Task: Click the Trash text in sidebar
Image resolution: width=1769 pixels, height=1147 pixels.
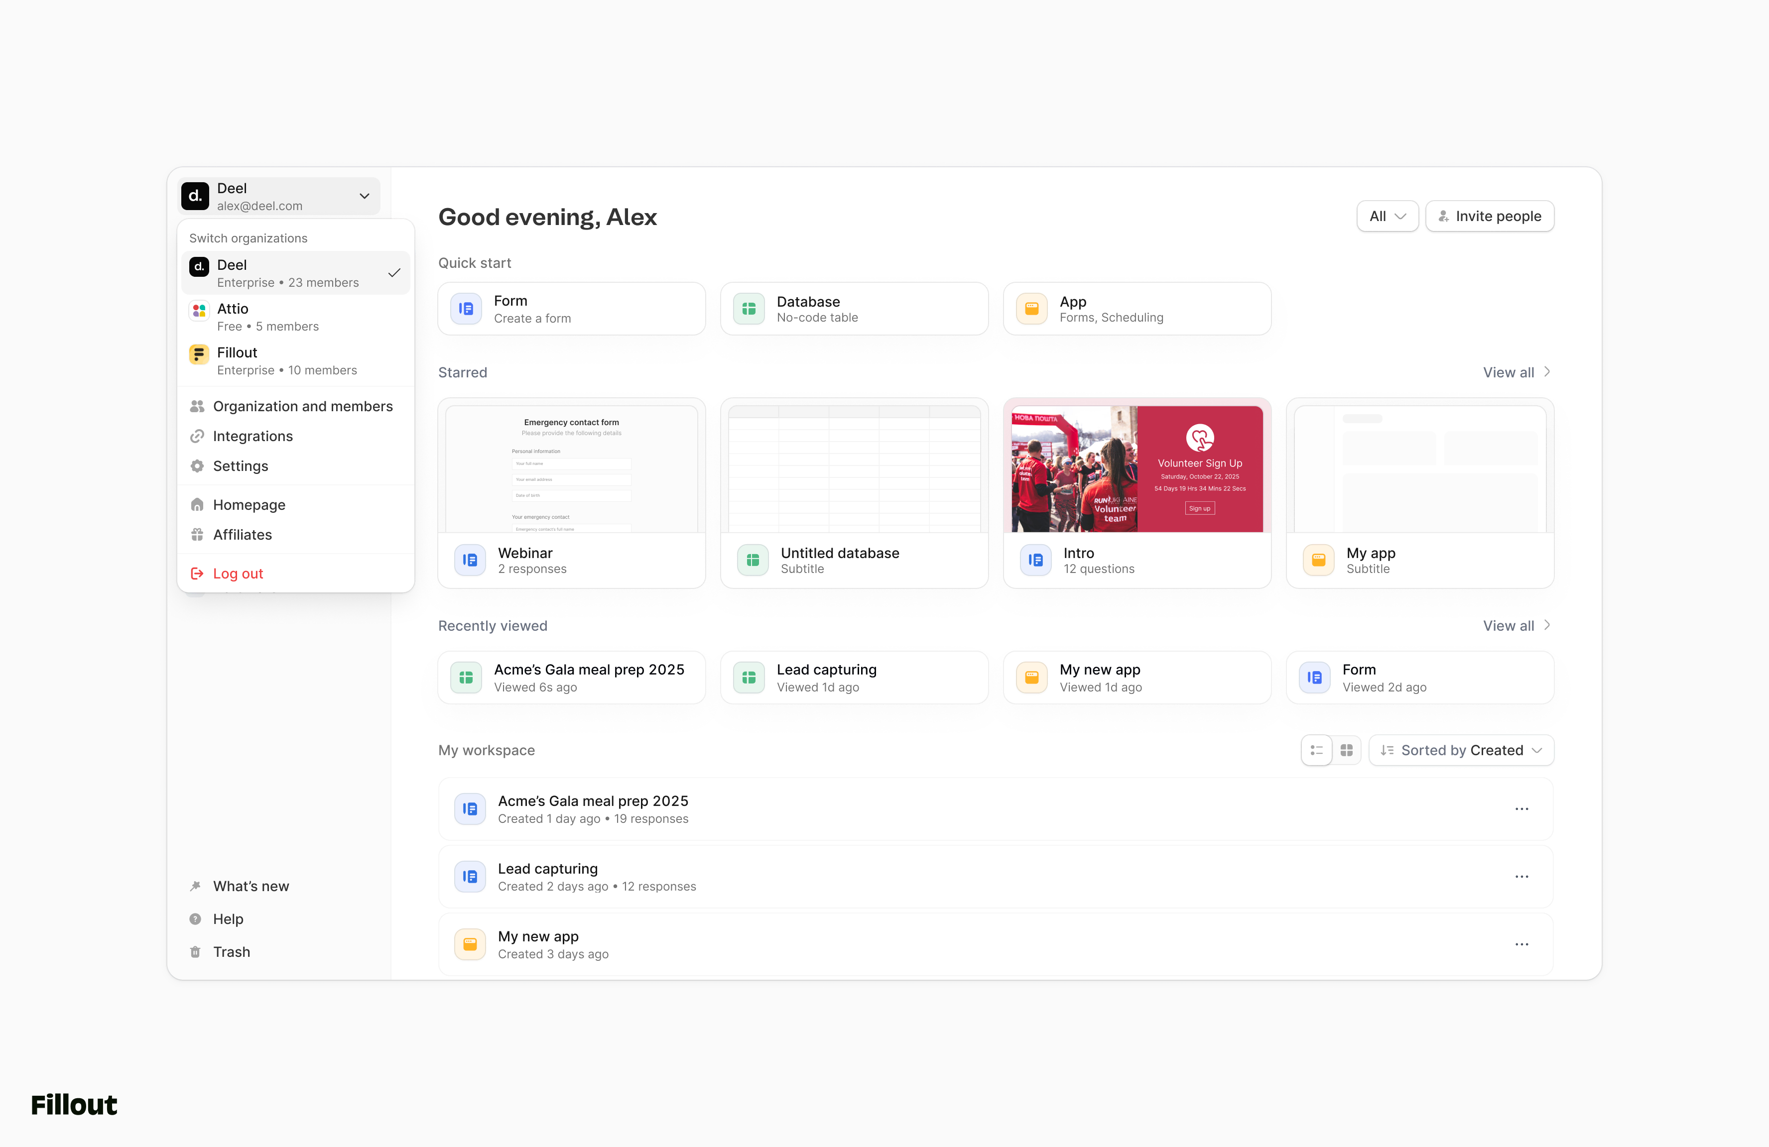Action: click(x=232, y=952)
